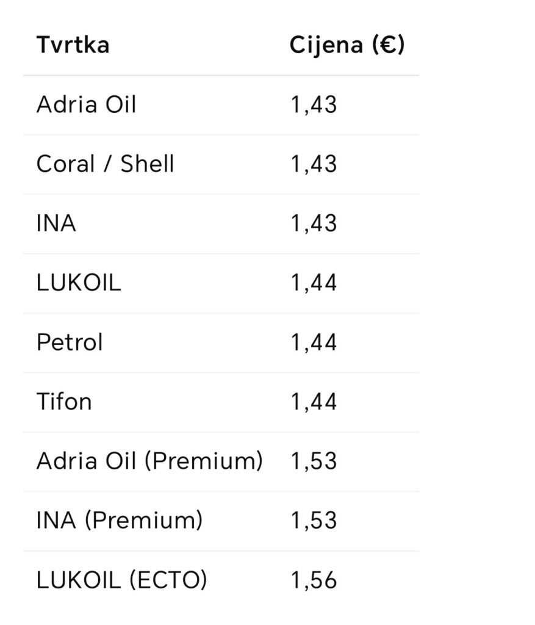Click the INA company name cell

56,223
